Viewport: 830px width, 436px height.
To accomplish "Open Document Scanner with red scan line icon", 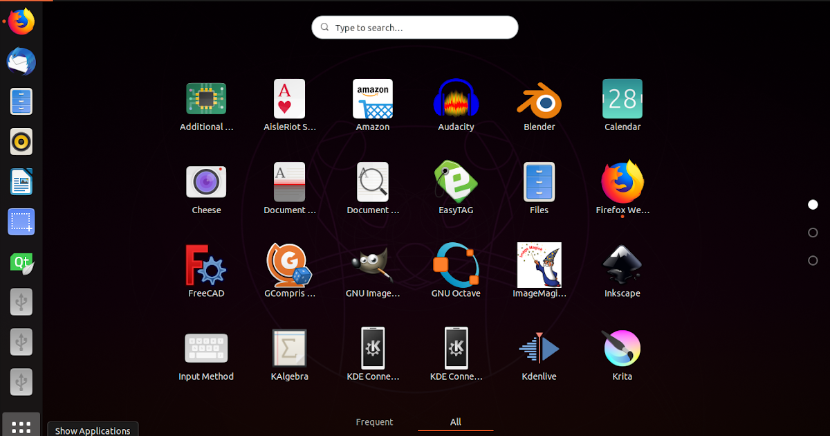I will 290,182.
